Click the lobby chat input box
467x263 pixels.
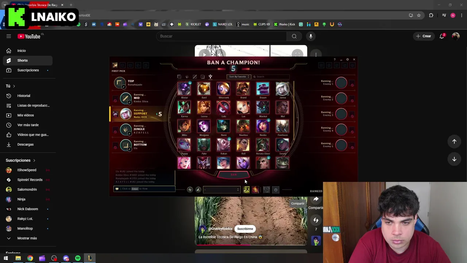coord(144,189)
